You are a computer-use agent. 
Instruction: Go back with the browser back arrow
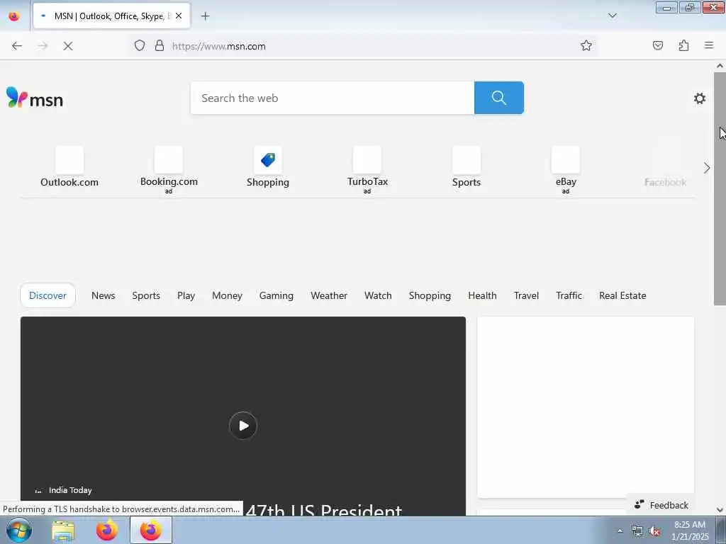pyautogui.click(x=17, y=46)
